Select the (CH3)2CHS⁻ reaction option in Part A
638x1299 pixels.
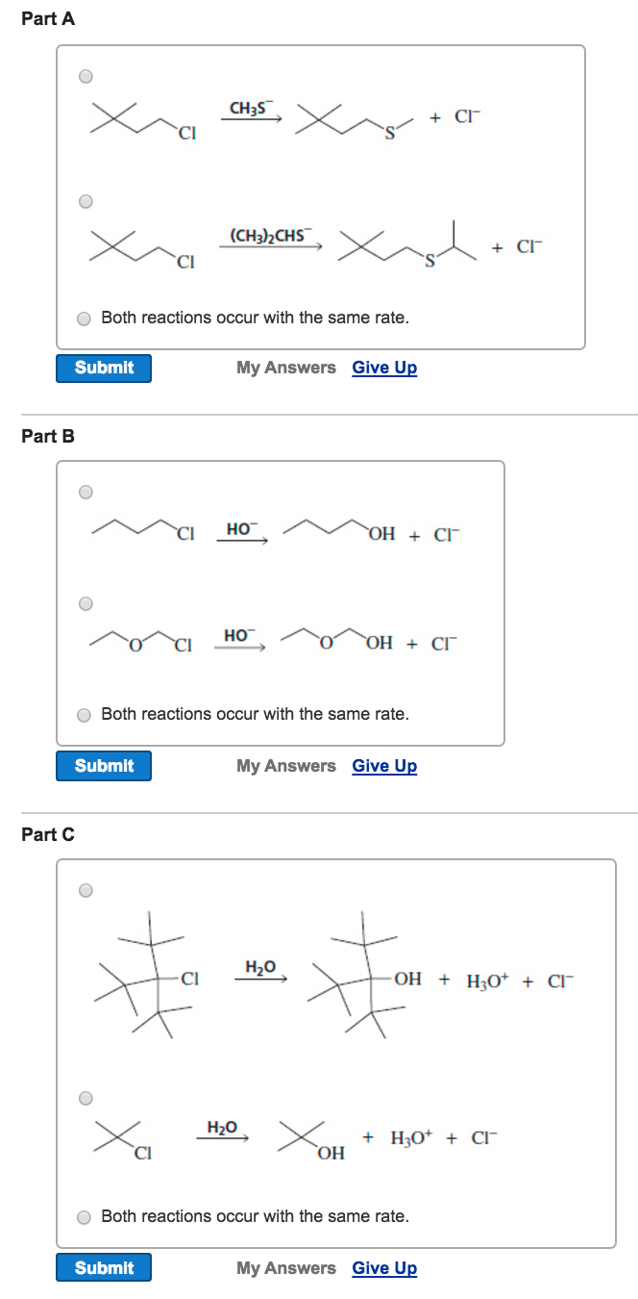pos(86,200)
